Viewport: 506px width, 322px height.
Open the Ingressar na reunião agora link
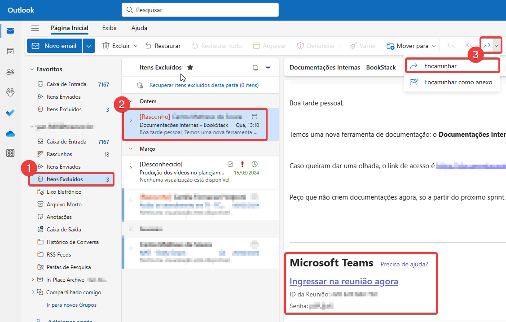[343, 281]
